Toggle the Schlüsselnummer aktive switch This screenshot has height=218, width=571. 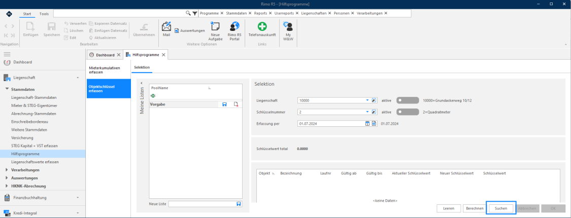point(408,112)
